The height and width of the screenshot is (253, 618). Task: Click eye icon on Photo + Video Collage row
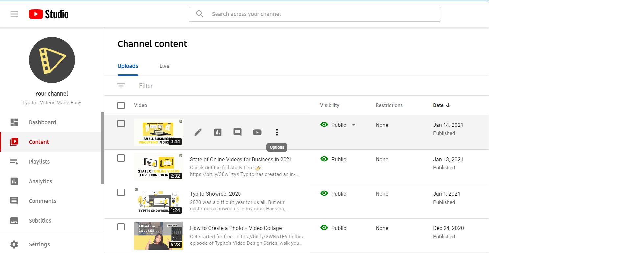pyautogui.click(x=324, y=228)
